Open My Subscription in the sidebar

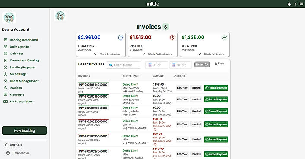tap(21, 102)
